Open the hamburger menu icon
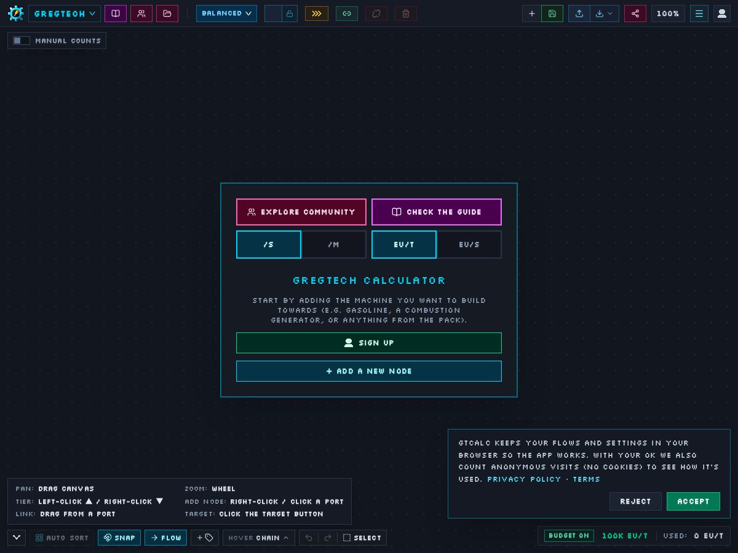738x553 pixels. [x=699, y=14]
